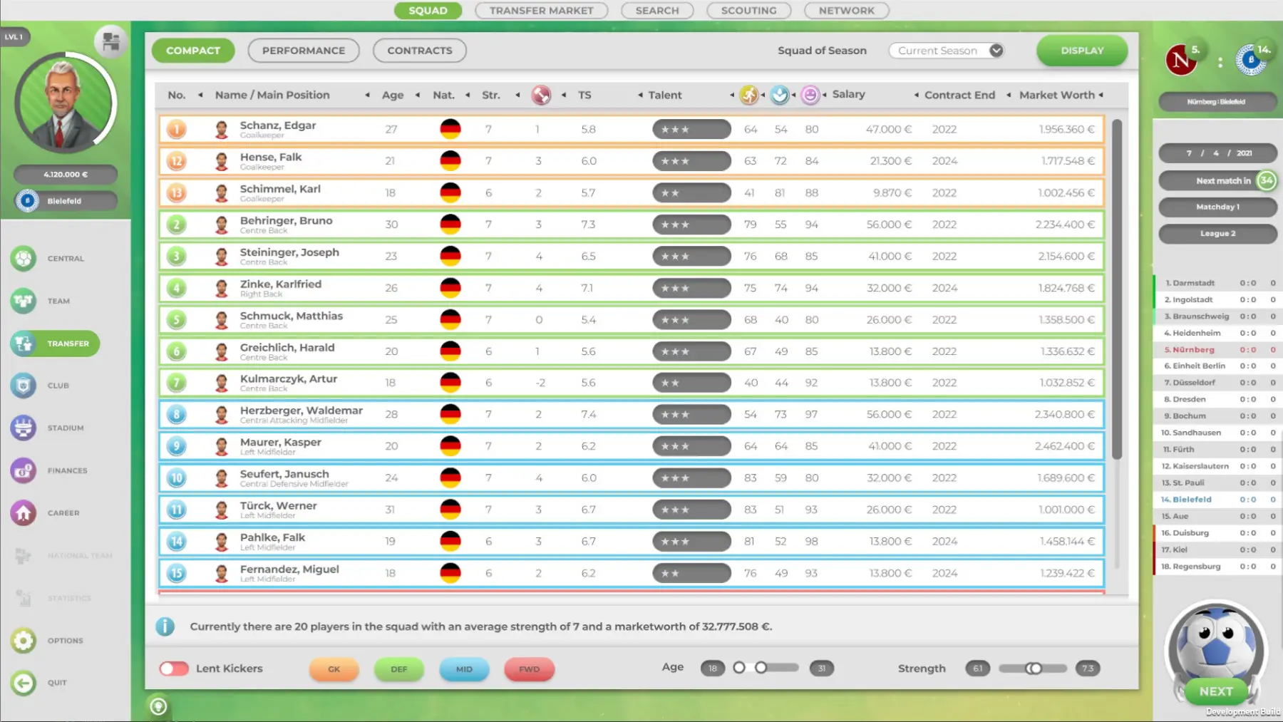
Task: Click the Quit back-arrow icon
Action: click(x=24, y=683)
